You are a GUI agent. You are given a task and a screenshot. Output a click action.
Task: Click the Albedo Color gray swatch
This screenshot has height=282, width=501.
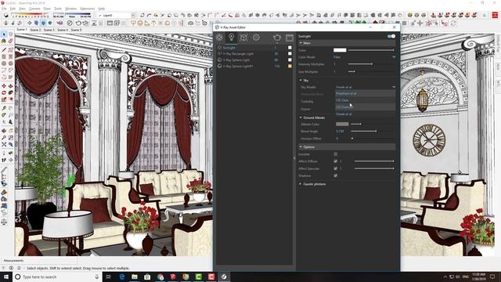pyautogui.click(x=342, y=124)
